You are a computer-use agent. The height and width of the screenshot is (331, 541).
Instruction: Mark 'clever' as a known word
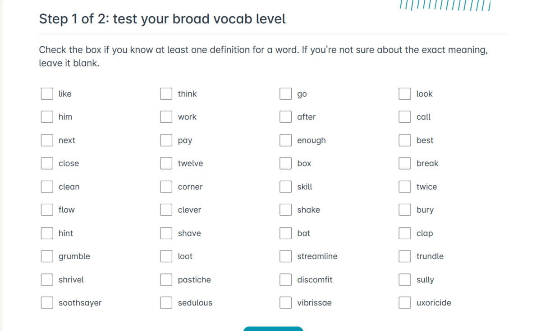[166, 210]
